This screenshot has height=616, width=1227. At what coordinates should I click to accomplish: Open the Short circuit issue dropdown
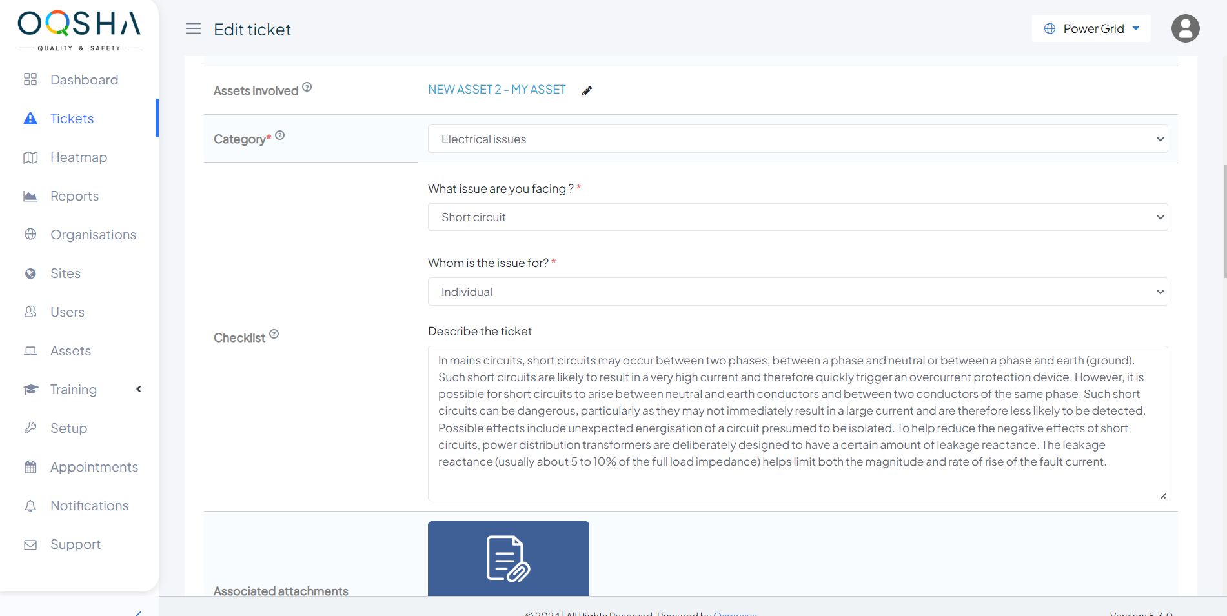pos(797,217)
